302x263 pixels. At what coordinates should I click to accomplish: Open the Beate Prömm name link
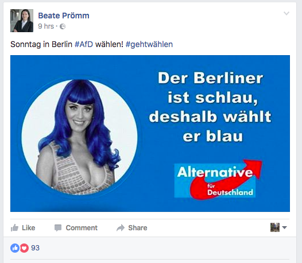64,16
